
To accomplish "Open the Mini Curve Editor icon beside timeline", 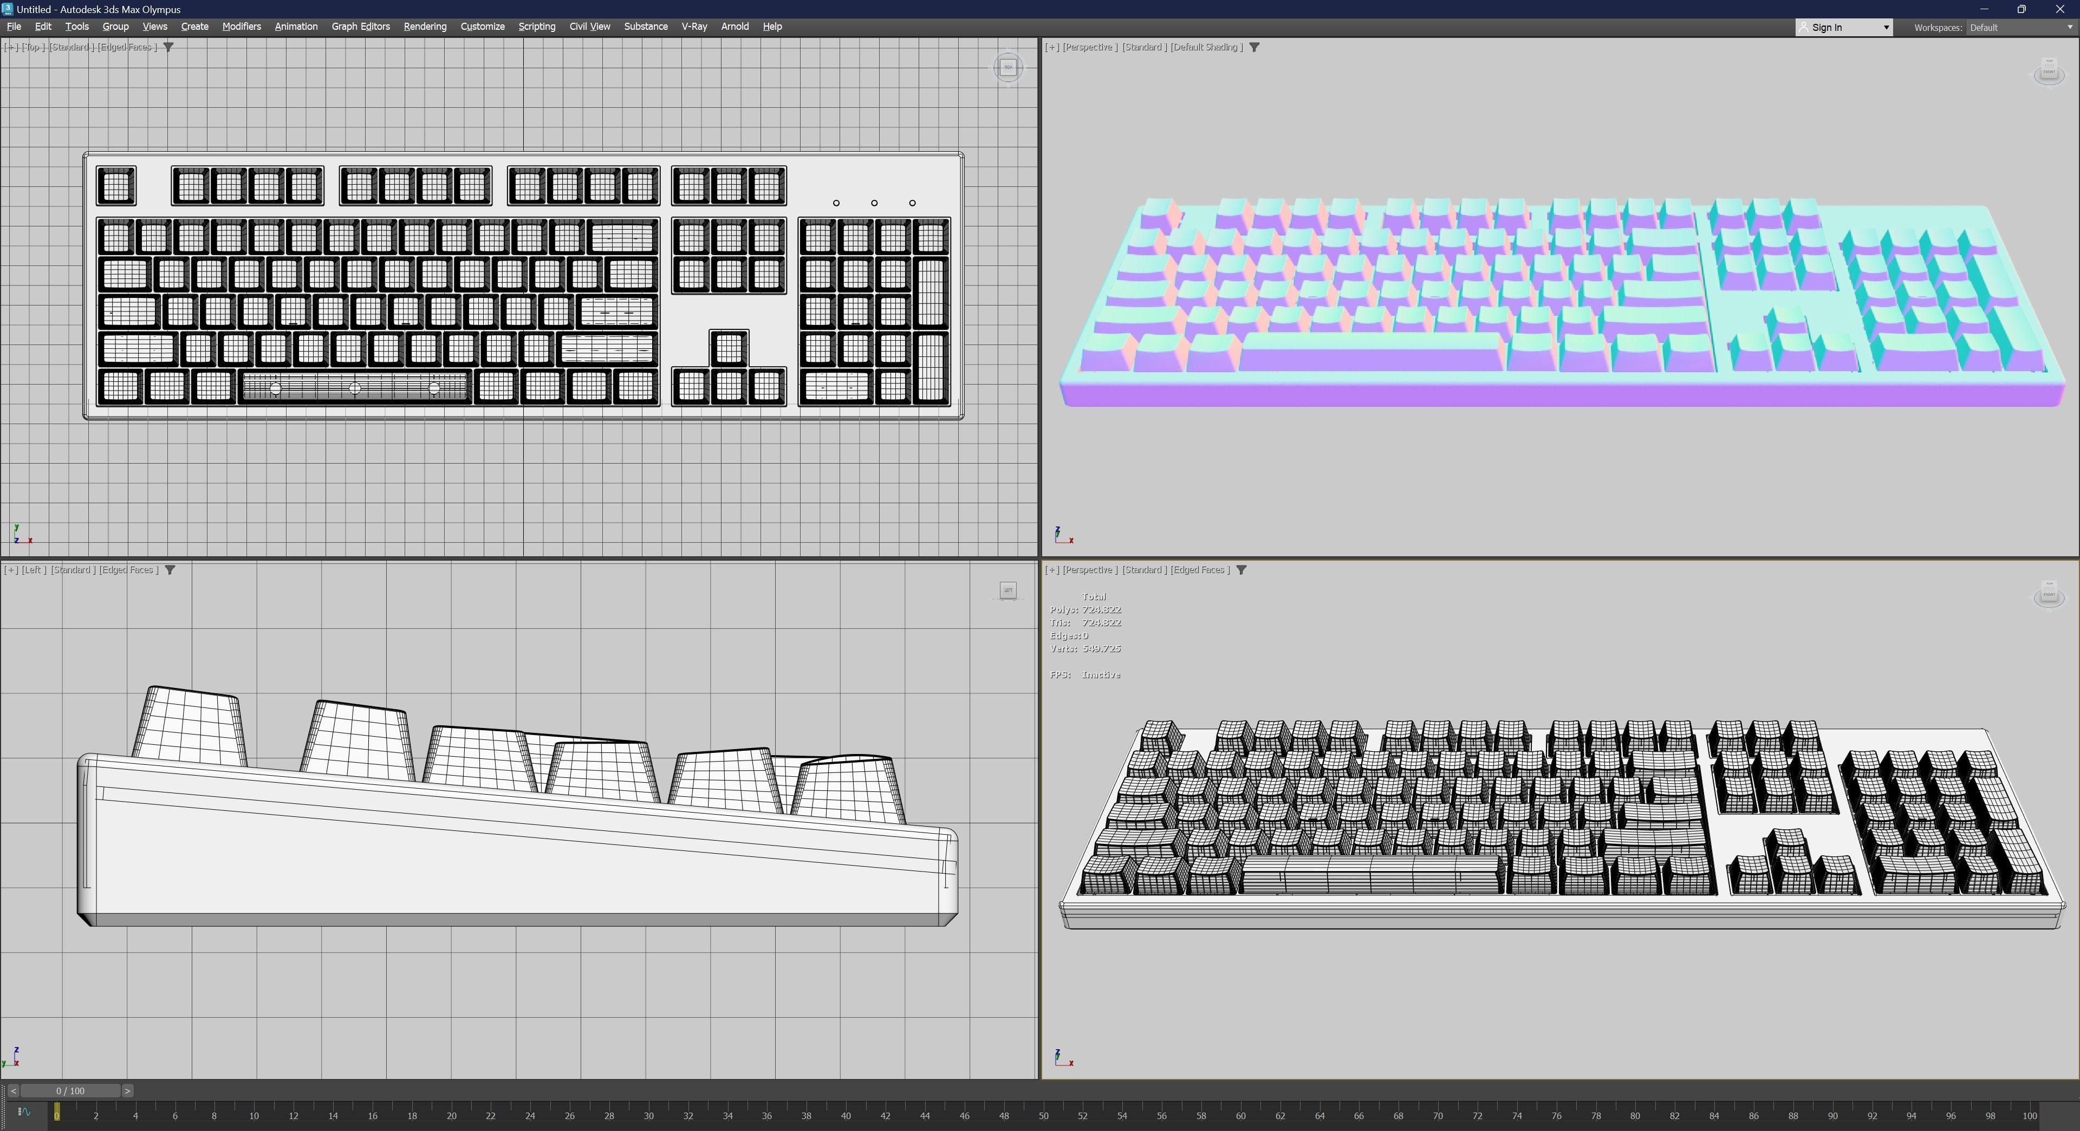I will (23, 1111).
